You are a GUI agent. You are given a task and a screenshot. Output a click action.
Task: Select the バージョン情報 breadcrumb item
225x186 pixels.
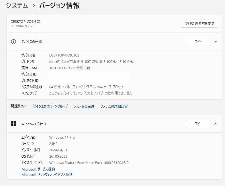point(59,5)
